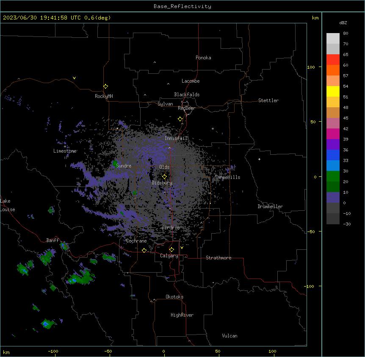Click the Okotoks label
The width and height of the screenshot is (365, 357).
pyautogui.click(x=174, y=297)
